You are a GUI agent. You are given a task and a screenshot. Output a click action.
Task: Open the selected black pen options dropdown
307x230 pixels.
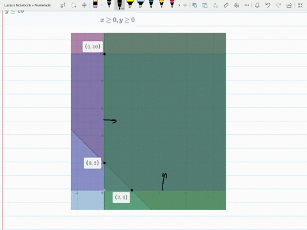coord(123,8)
